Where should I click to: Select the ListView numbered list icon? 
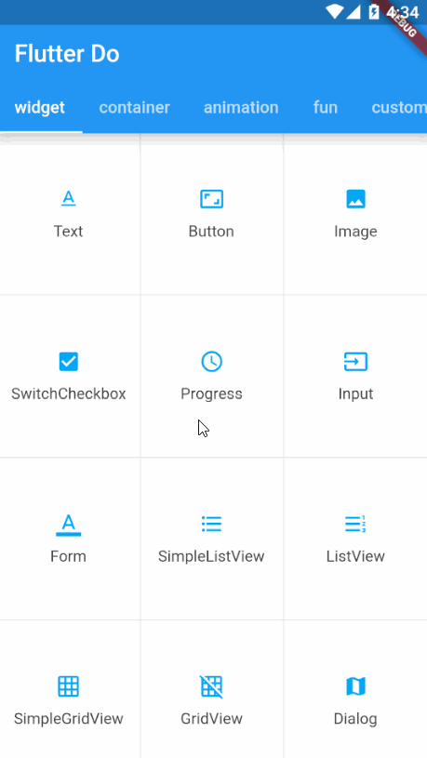click(355, 524)
